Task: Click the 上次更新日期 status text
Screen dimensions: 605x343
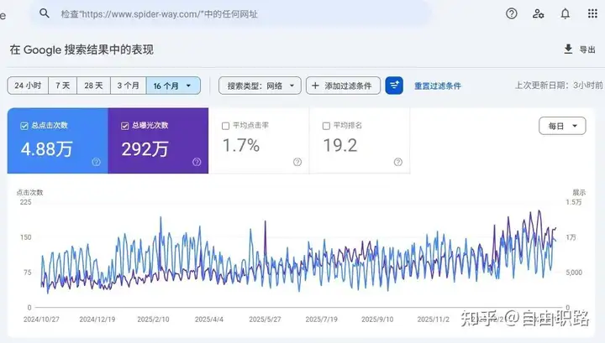Action: (559, 85)
